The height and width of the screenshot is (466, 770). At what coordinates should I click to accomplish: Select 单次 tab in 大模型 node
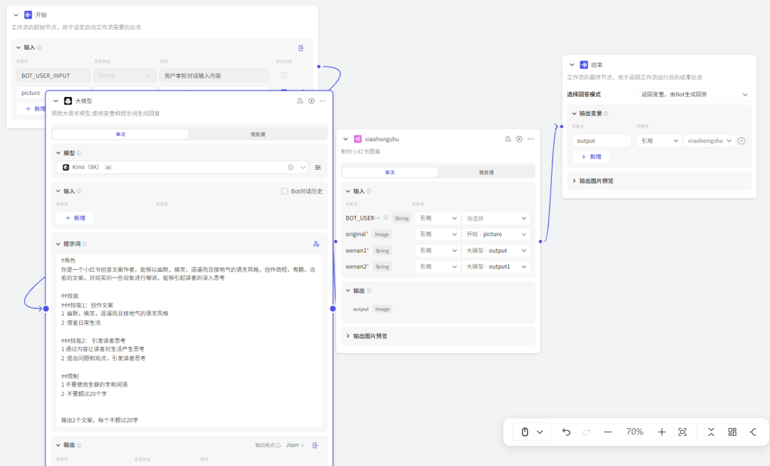tap(120, 134)
